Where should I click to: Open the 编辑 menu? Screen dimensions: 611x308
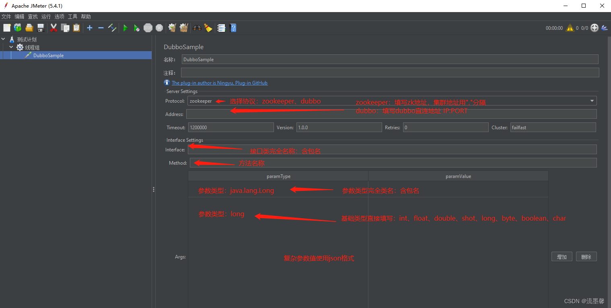pos(19,17)
